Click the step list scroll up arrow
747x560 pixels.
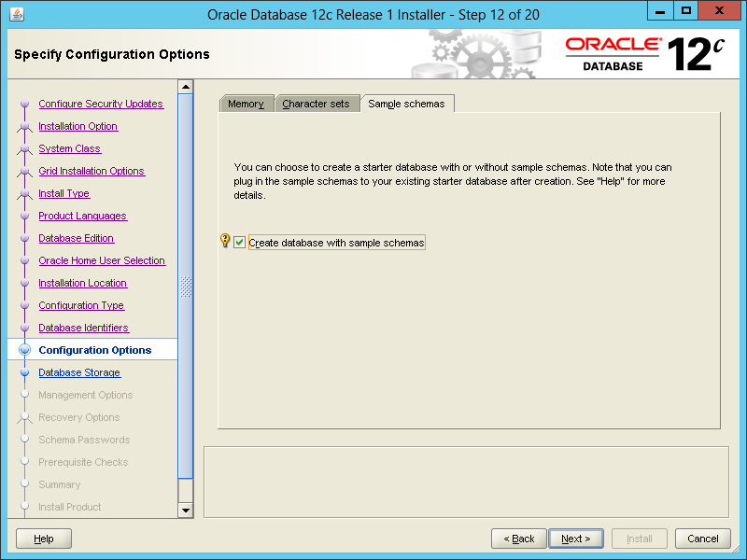(185, 87)
